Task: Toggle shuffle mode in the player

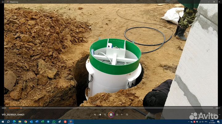Action: coord(95,115)
